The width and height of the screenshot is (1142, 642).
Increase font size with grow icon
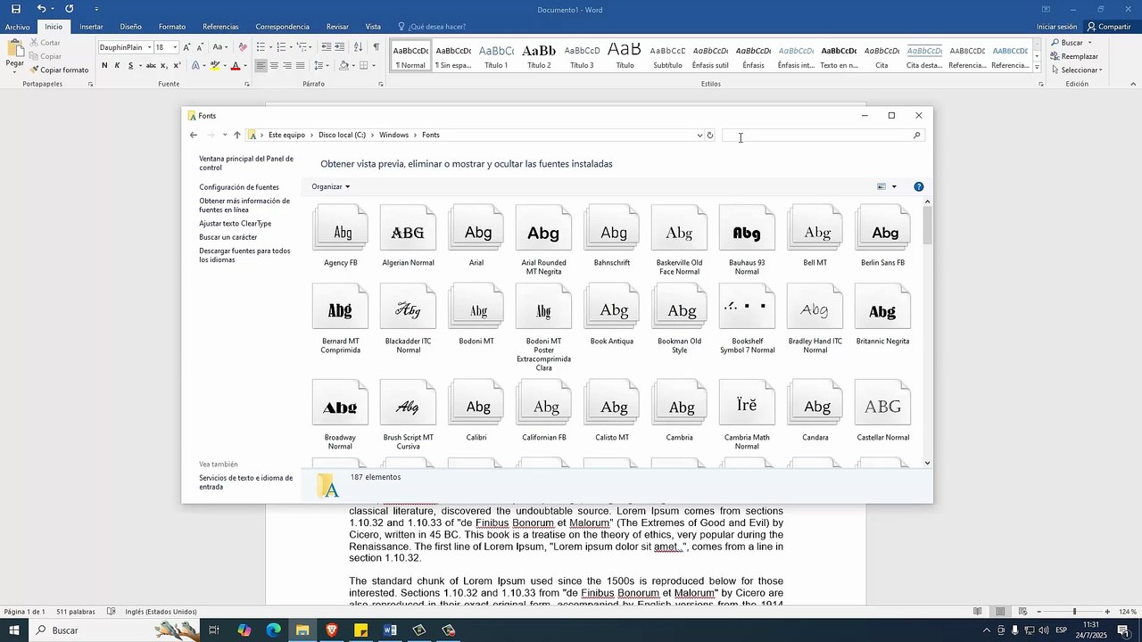[186, 46]
